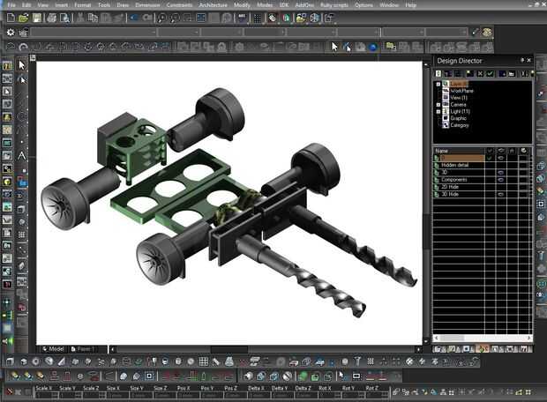Toggle visibility eye for 3D Hide layer
The height and width of the screenshot is (402, 547).
click(500, 194)
